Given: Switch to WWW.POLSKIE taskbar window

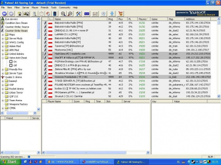Looking at the screenshot, I should coord(62,162).
